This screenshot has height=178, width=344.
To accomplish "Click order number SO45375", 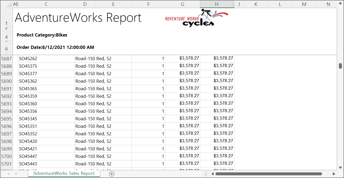I will click(46, 66).
